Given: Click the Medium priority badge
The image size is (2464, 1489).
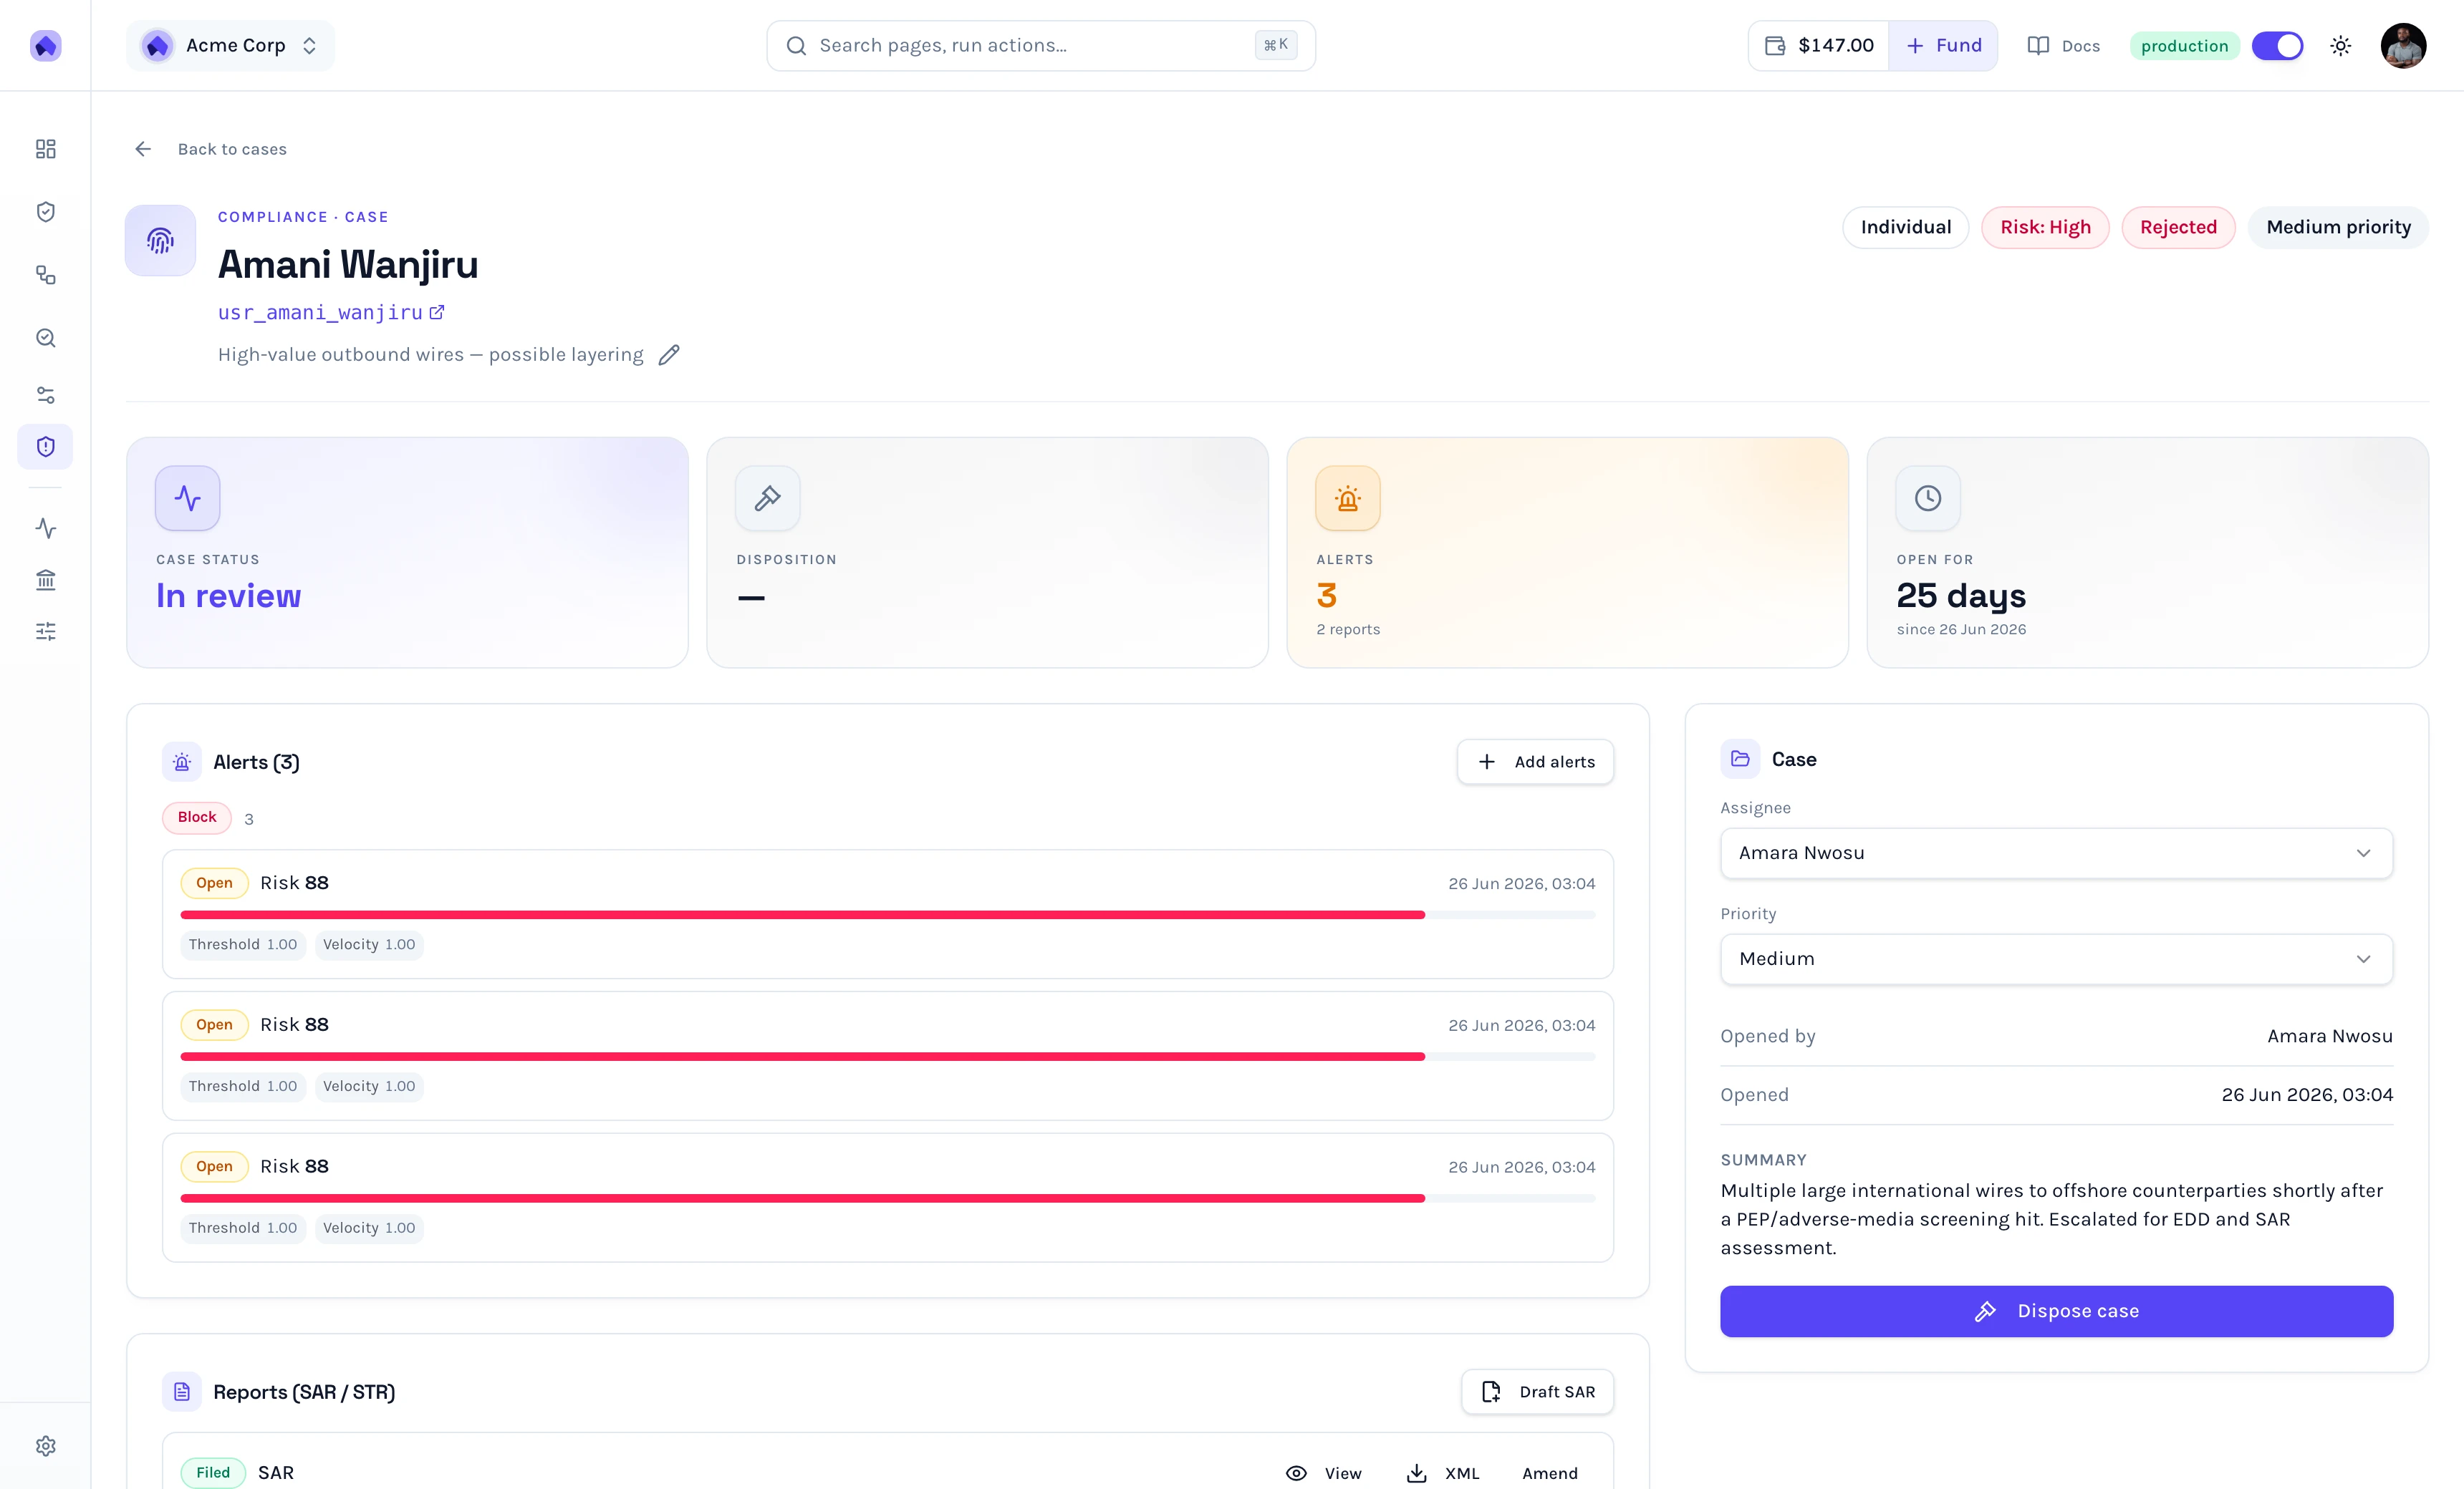Looking at the screenshot, I should click(x=2338, y=227).
